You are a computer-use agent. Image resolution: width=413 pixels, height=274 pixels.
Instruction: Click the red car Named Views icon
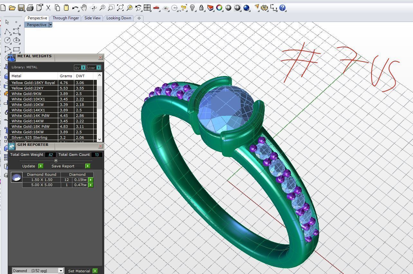coord(156,8)
